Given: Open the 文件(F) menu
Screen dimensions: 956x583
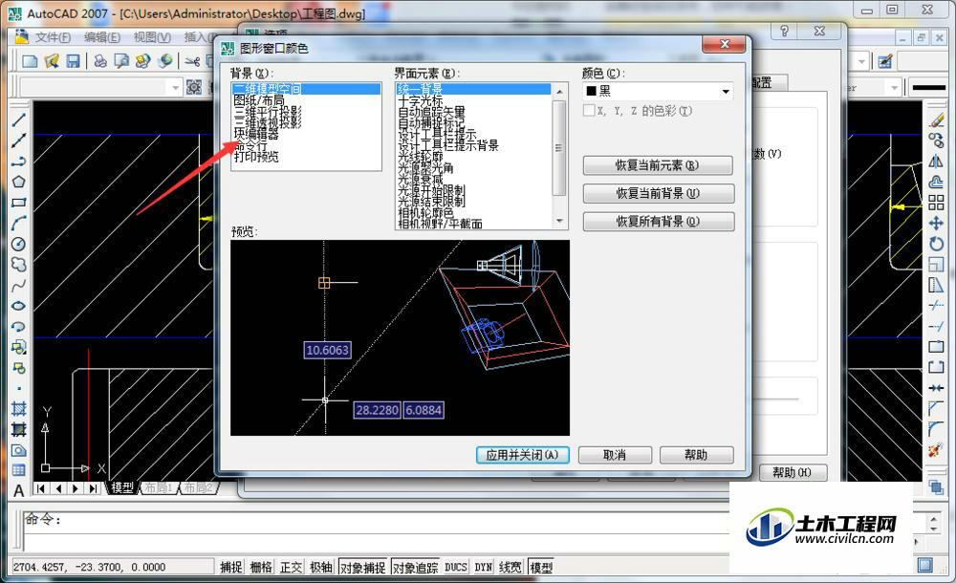Looking at the screenshot, I should pyautogui.click(x=53, y=37).
